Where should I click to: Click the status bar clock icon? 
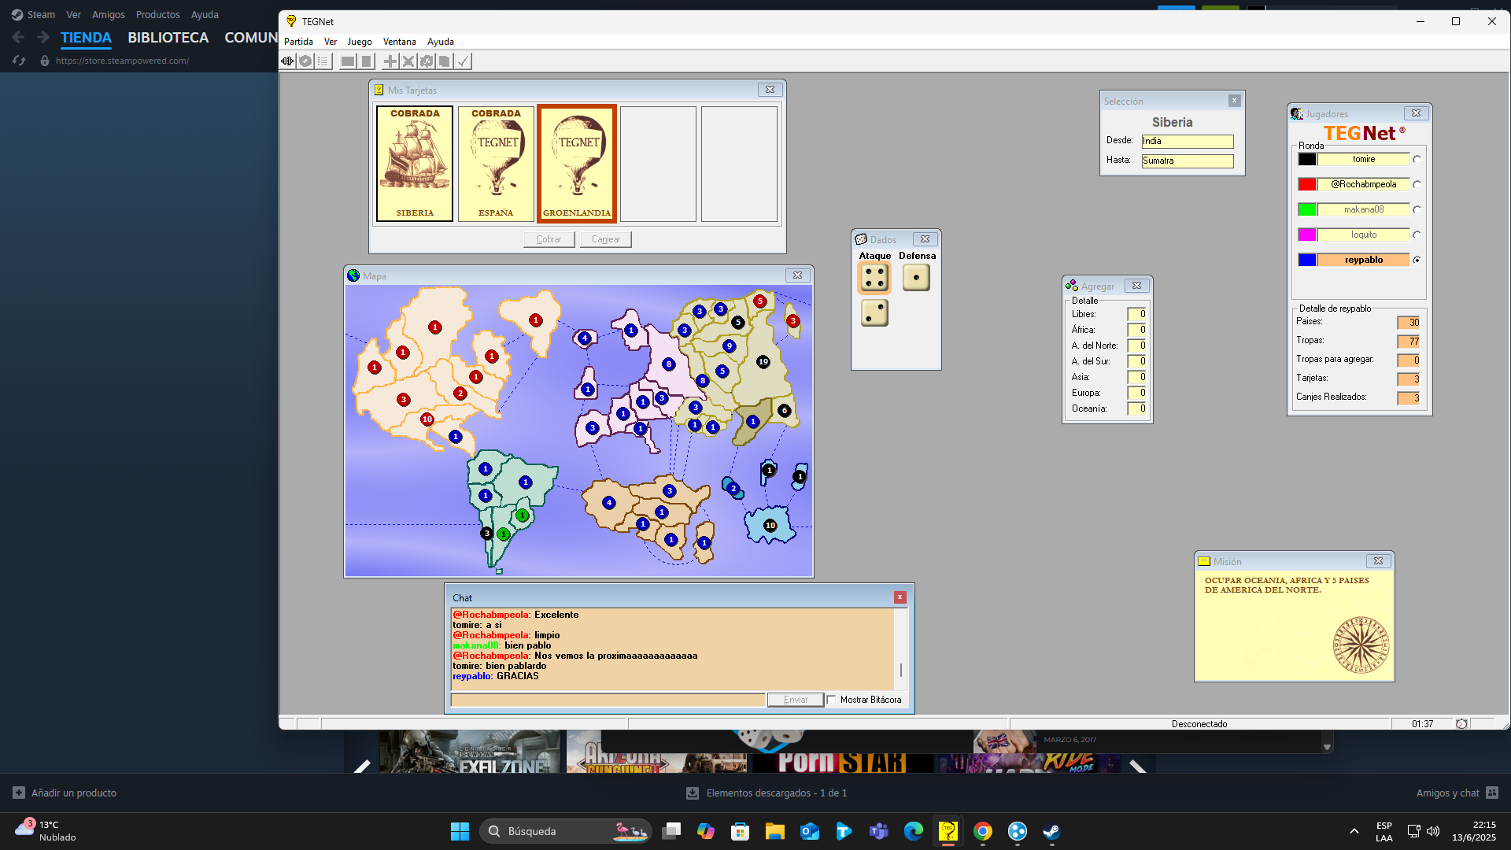1461,724
